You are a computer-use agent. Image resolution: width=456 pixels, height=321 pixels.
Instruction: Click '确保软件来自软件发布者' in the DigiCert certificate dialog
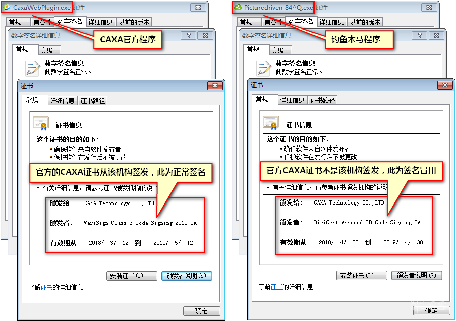pos(317,149)
